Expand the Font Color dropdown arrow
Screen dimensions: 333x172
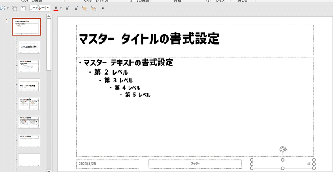click(61, 8)
